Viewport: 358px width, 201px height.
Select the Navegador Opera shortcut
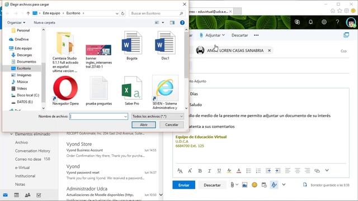(65, 90)
